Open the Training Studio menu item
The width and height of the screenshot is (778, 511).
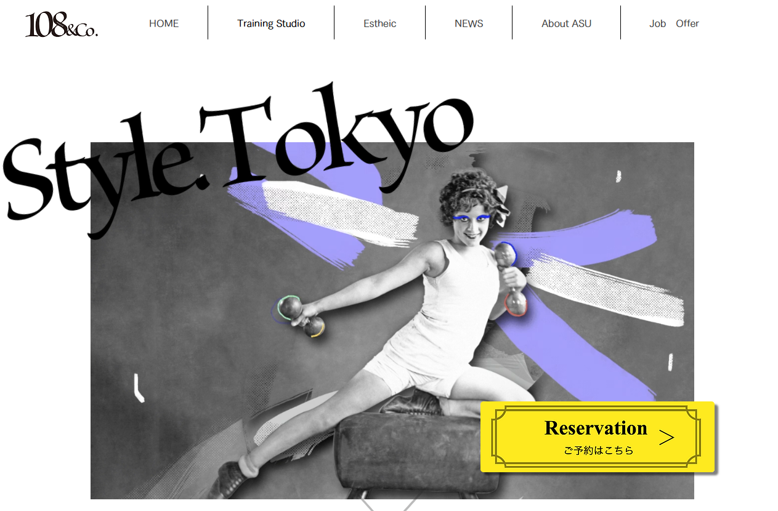click(271, 23)
